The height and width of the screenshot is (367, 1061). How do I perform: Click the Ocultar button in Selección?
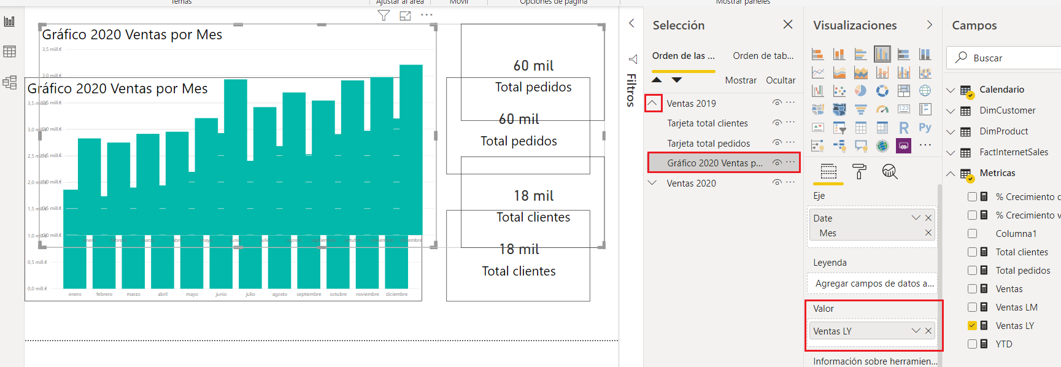[x=781, y=80]
